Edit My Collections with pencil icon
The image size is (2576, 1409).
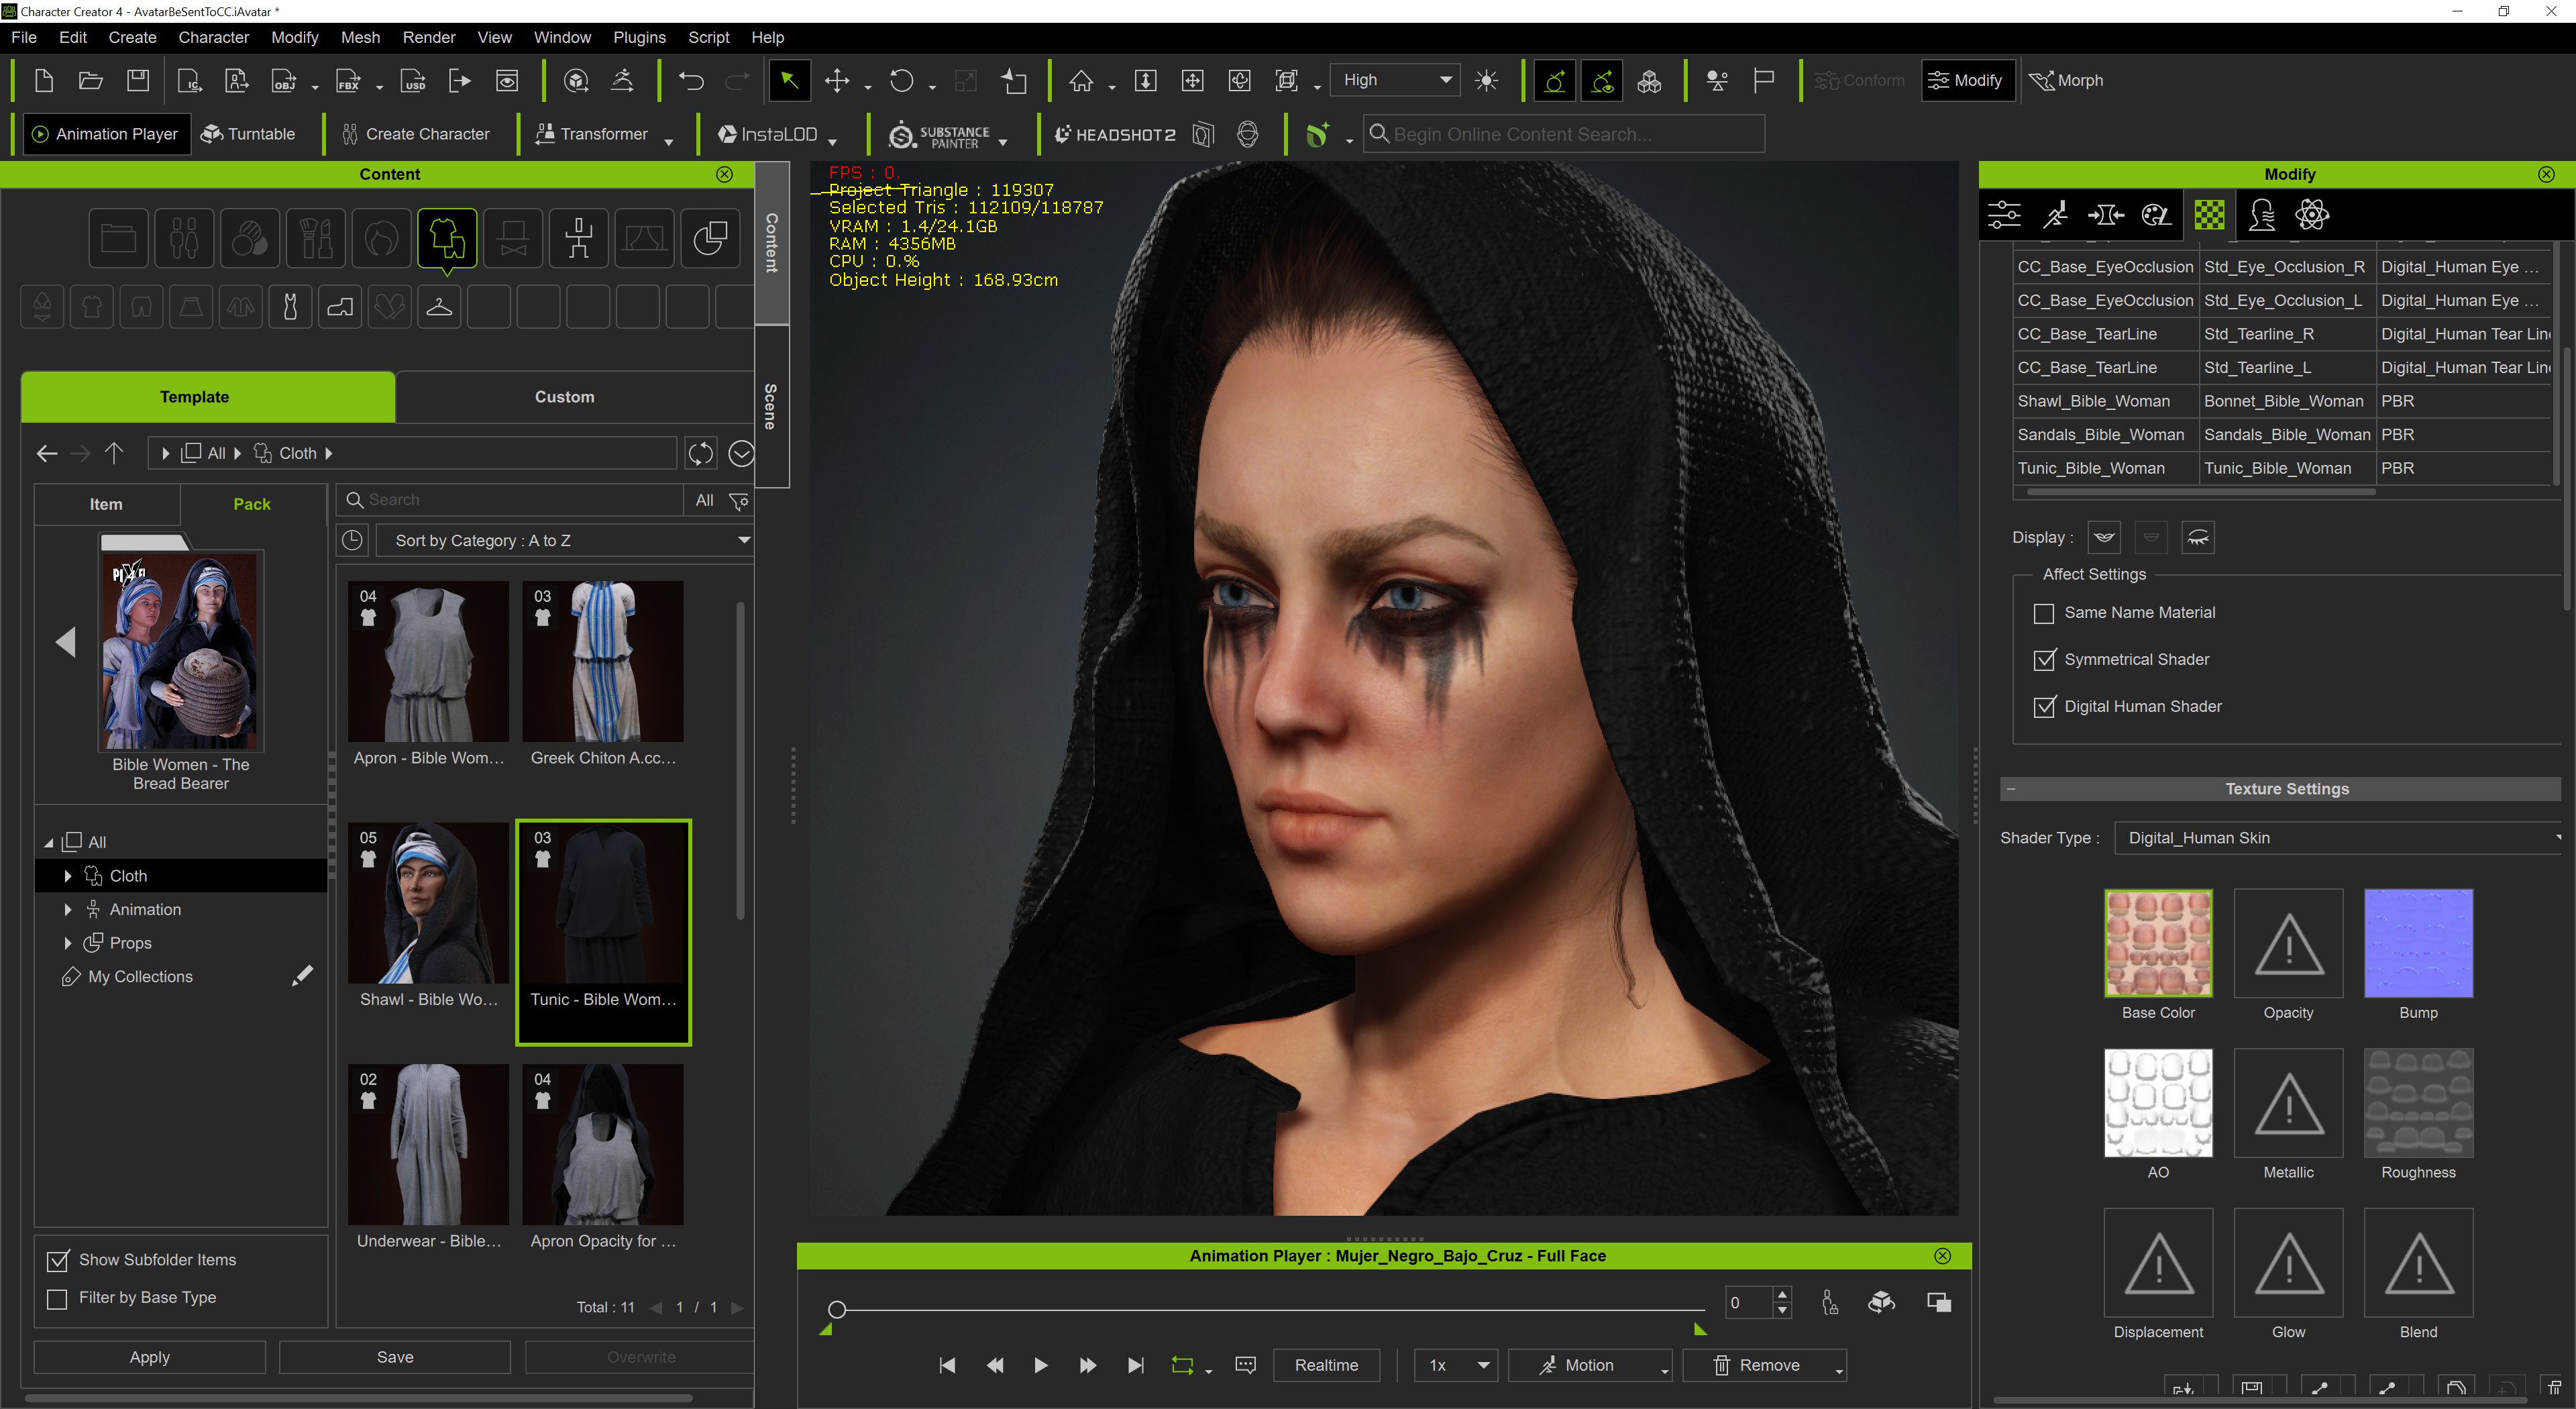point(302,976)
